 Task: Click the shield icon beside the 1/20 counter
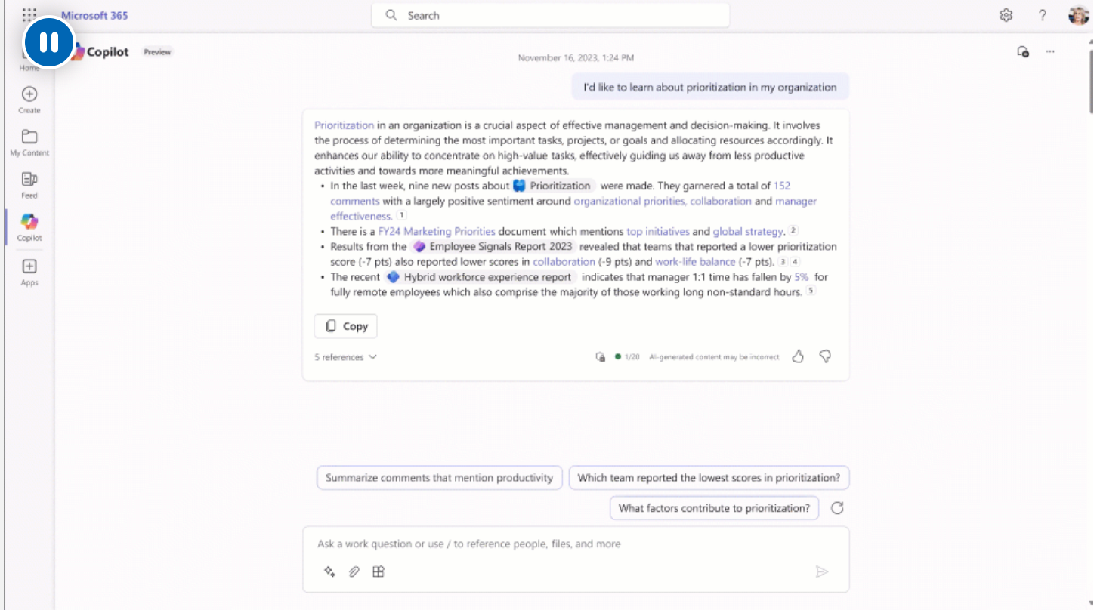point(600,357)
